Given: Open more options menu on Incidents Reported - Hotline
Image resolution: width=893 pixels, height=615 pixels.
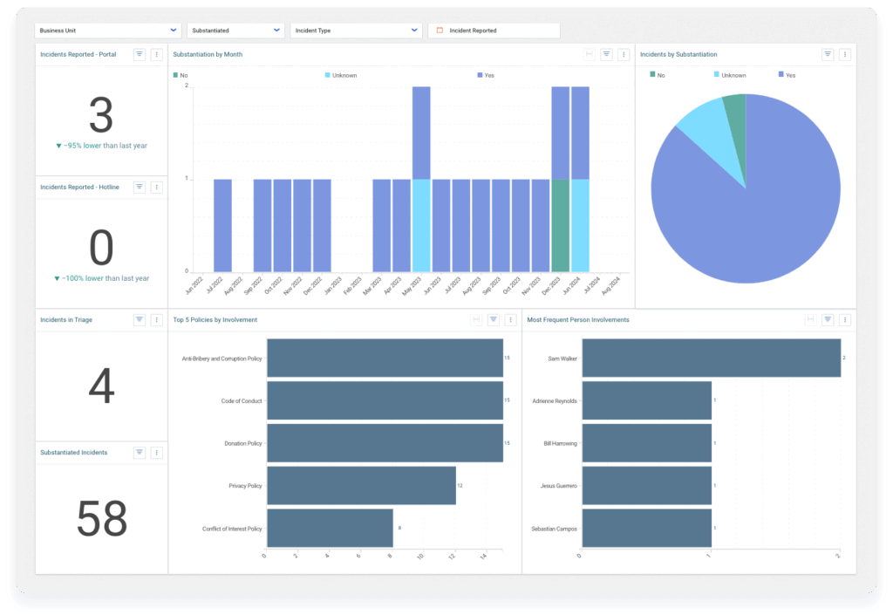Looking at the screenshot, I should coord(157,187).
